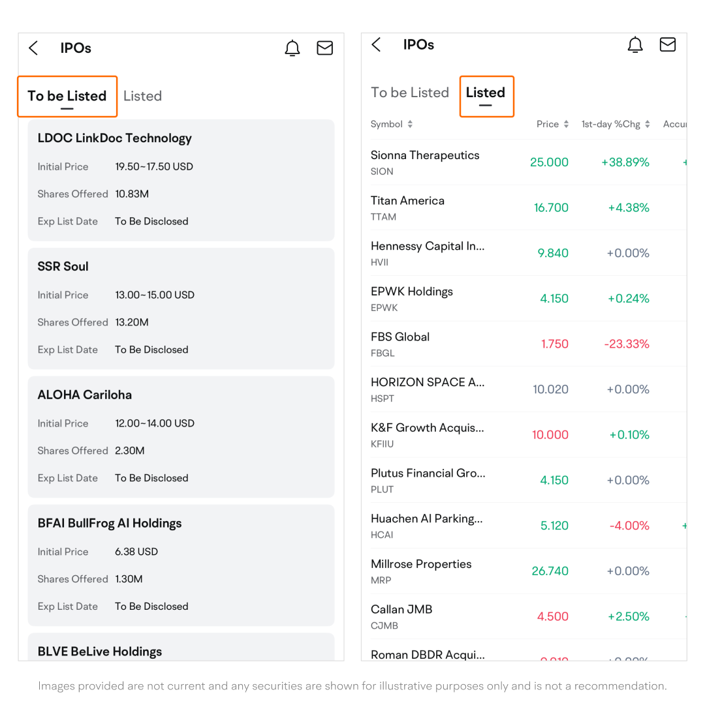This screenshot has height=705, width=705.
Task: Open BFAI BullFrog AI Holdings card
Action: [x=181, y=565]
